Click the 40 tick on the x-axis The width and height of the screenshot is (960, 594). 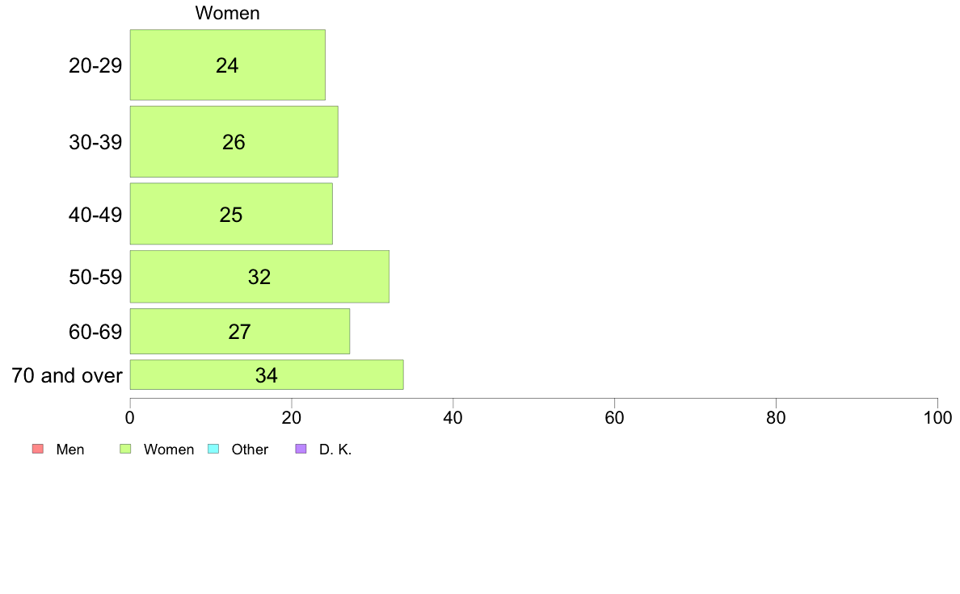pos(453,418)
